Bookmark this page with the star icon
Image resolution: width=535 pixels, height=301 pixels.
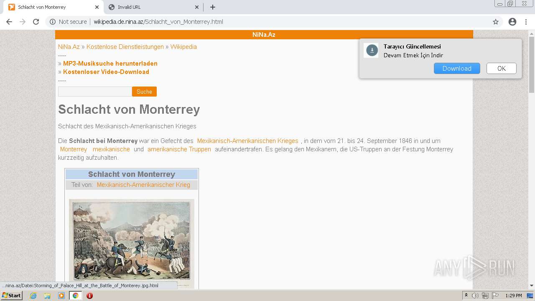point(496,22)
